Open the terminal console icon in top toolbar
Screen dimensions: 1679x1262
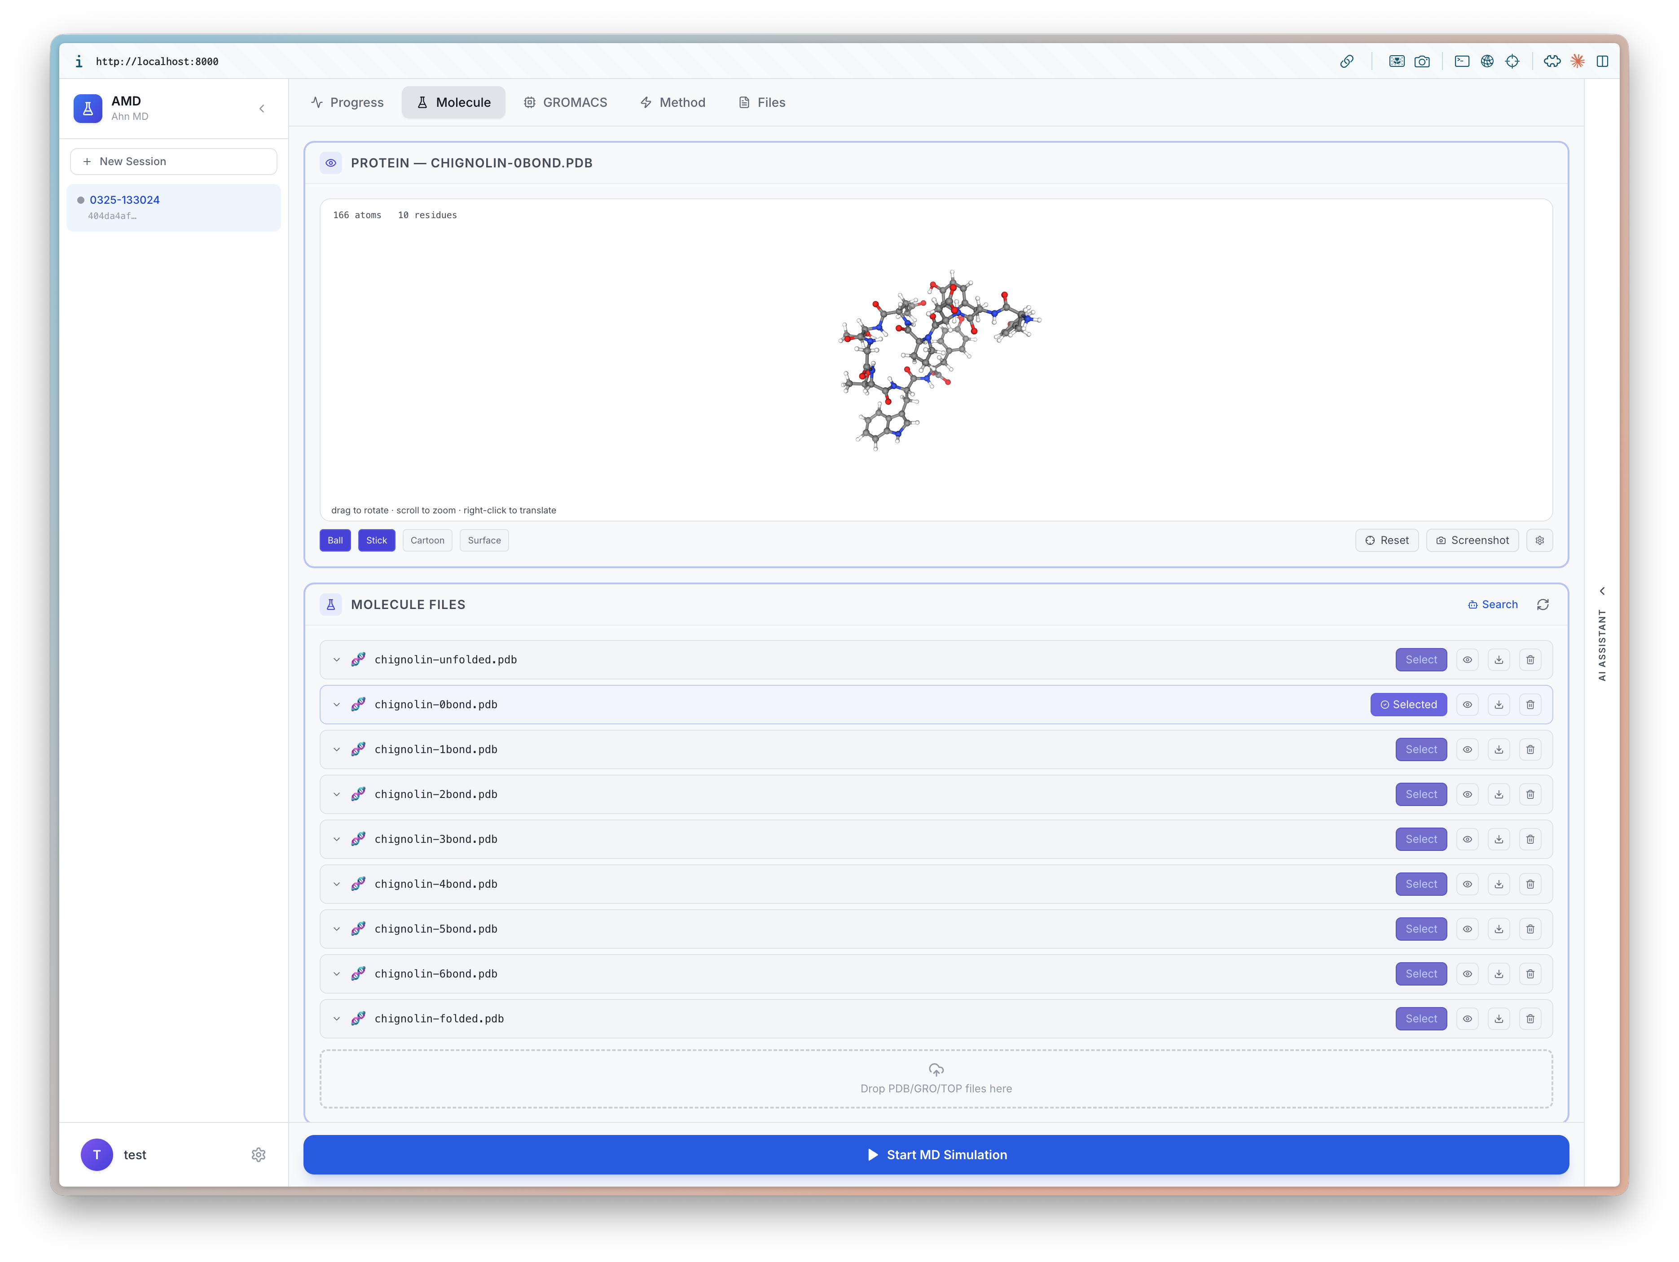coord(1462,61)
